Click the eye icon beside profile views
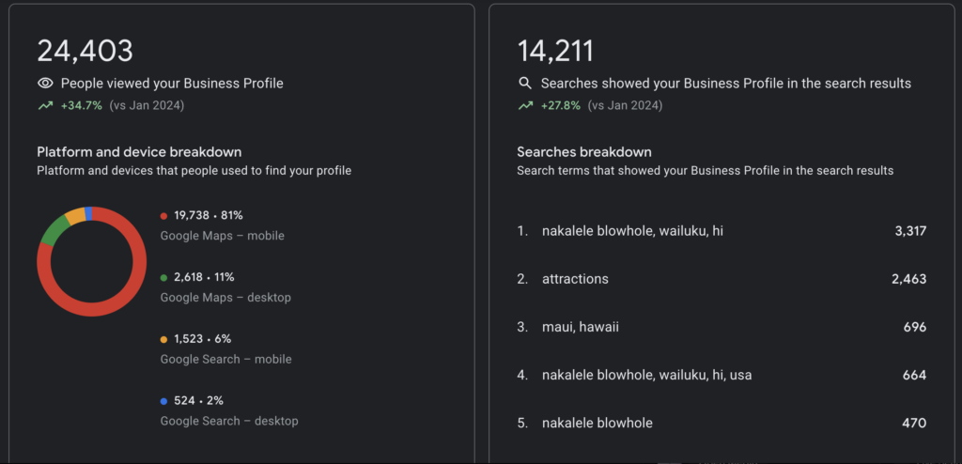This screenshot has width=962, height=464. tap(45, 84)
